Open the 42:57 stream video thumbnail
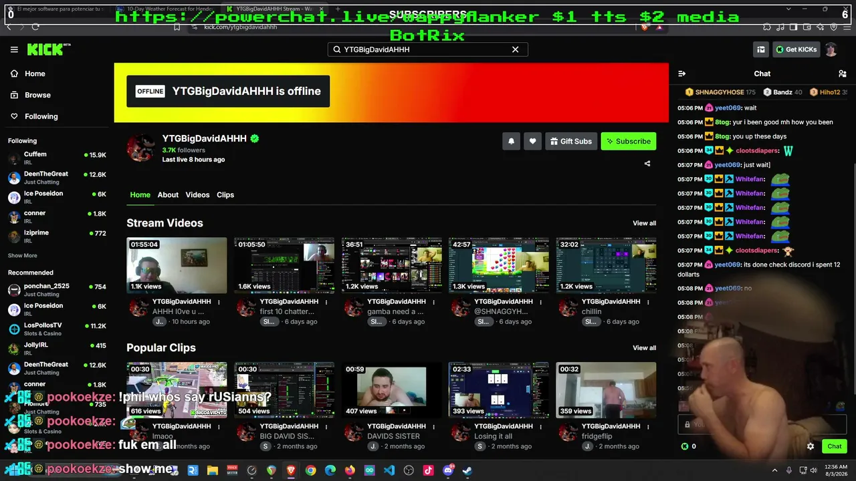 (499, 265)
